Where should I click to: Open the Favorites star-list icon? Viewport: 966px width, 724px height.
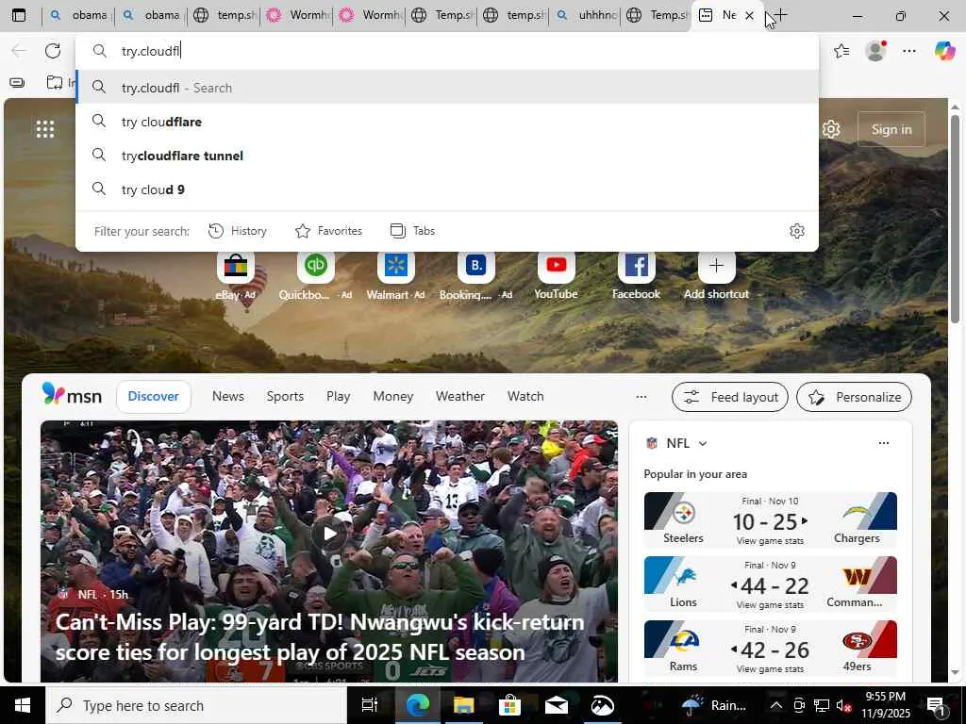pyautogui.click(x=841, y=51)
